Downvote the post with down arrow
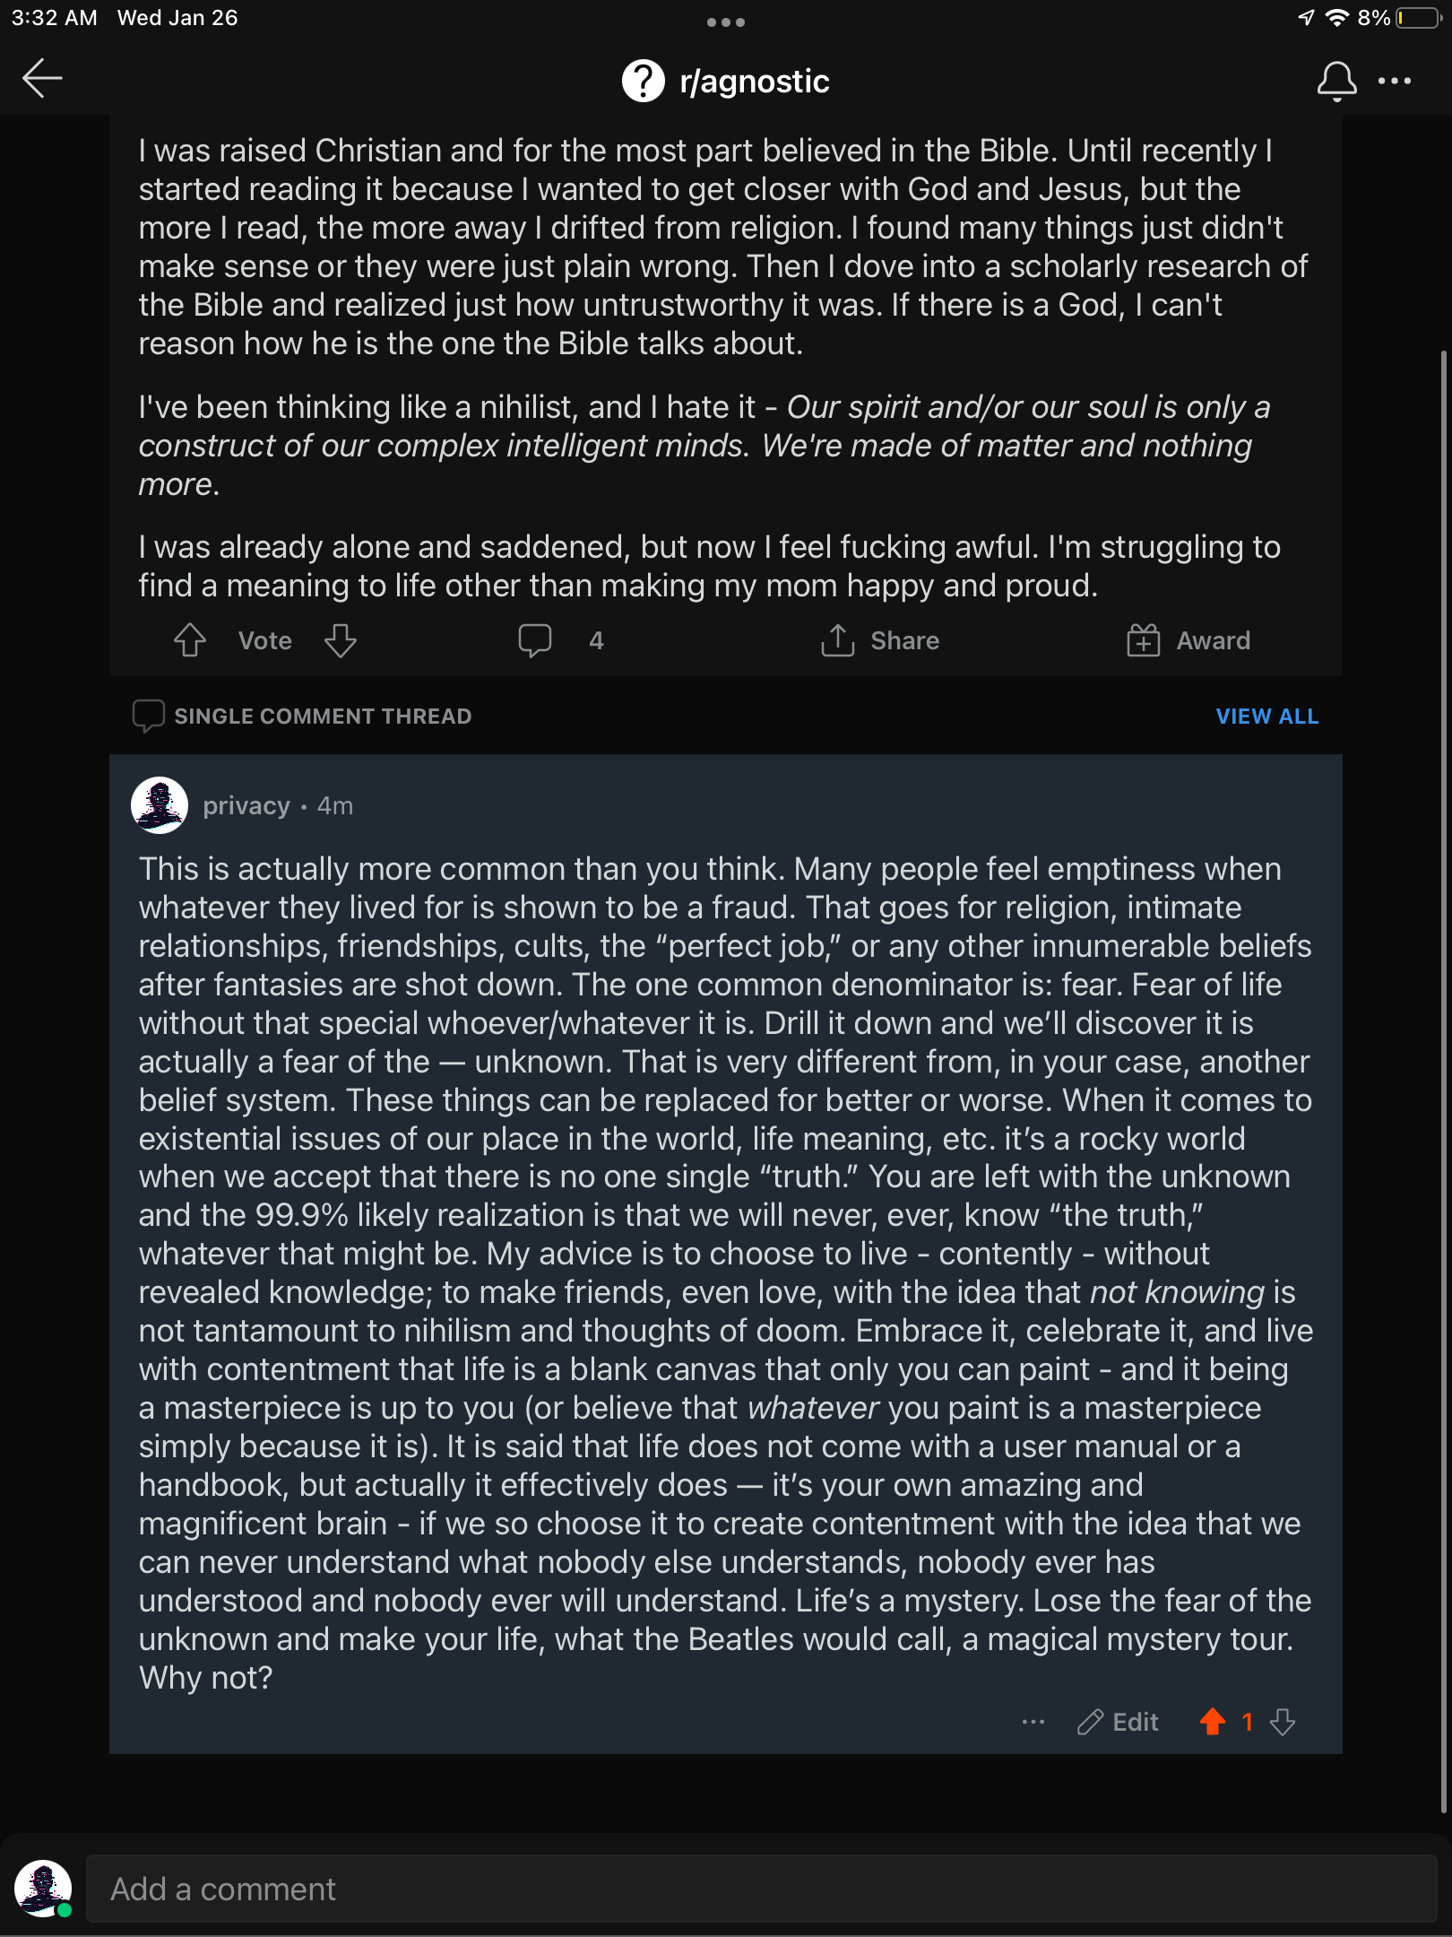Image resolution: width=1452 pixels, height=1937 pixels. tap(341, 640)
